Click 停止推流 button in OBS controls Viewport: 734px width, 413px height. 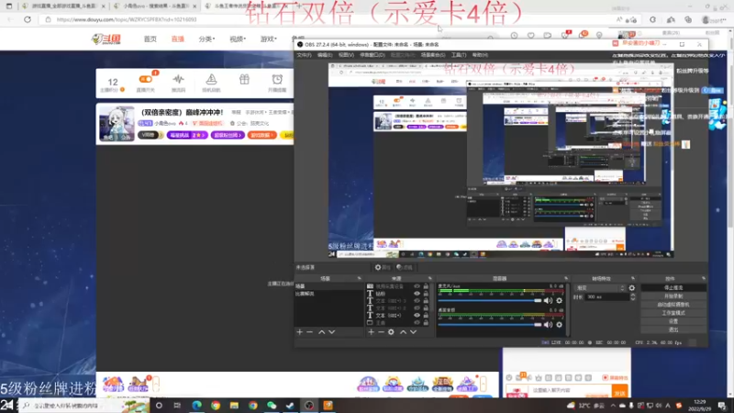[x=673, y=288]
